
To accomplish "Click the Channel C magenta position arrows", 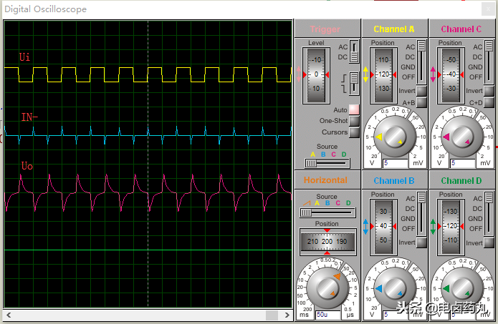I will tap(433, 74).
